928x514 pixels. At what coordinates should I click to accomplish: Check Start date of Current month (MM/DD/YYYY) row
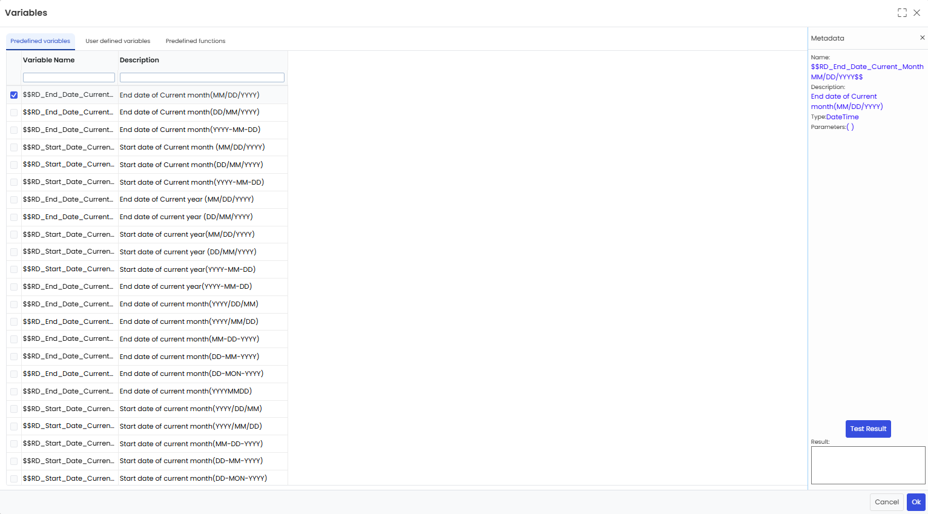14,147
